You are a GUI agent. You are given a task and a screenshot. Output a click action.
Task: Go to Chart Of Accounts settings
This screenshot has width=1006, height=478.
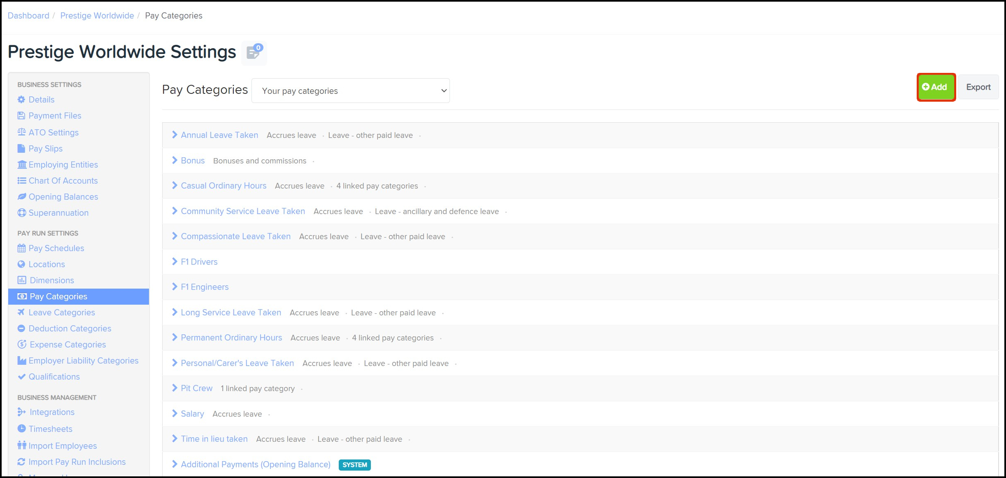pos(63,181)
